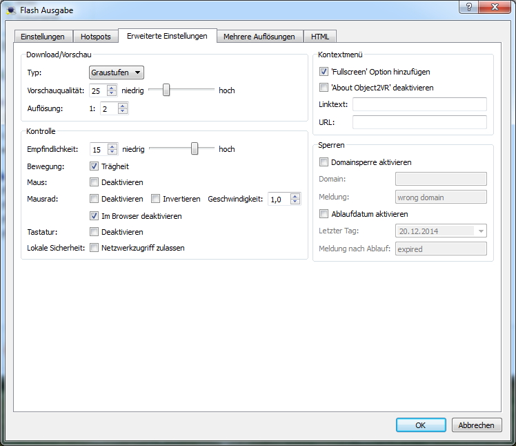Click the Abbrechen button
516x446 pixels.
pyautogui.click(x=476, y=425)
